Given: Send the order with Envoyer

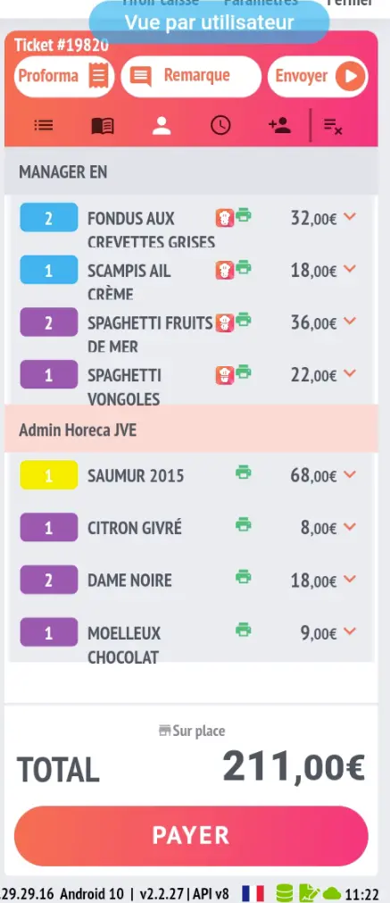Looking at the screenshot, I should coord(318,76).
